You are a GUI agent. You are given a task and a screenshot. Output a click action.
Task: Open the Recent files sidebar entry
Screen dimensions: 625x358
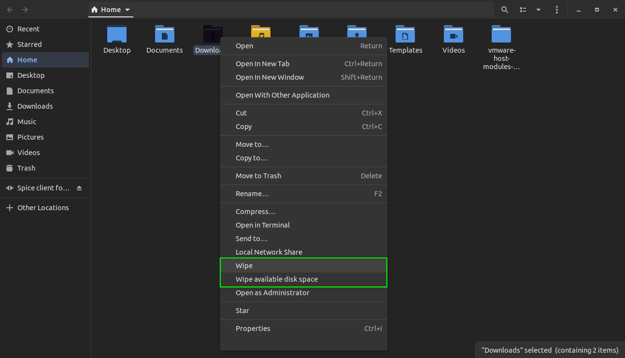pyautogui.click(x=30, y=29)
